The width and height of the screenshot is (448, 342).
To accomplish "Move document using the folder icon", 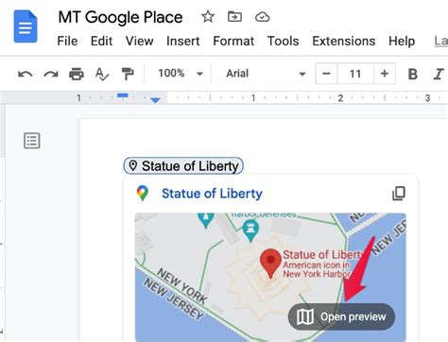I will pos(234,16).
